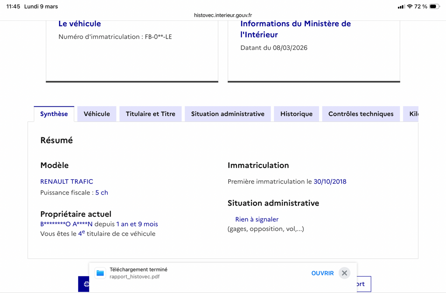446x293 pixels.
Task: Go to the Historique tab
Action: [x=296, y=114]
